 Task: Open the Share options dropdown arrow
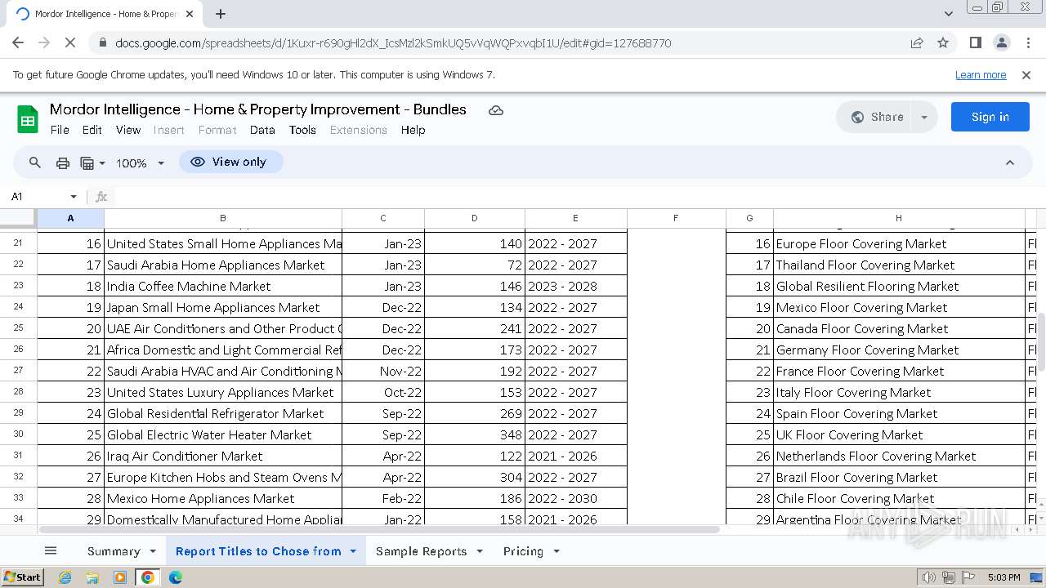924,117
